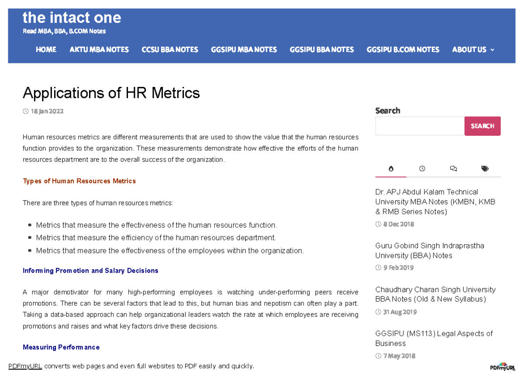Open the PDFmyURL link in footer
The height and width of the screenshot is (371, 524).
pyautogui.click(x=25, y=366)
